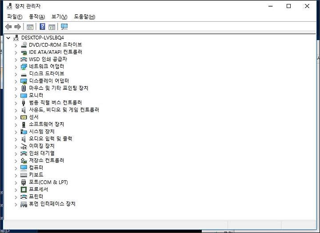Expand the 프로세서 category
The width and height of the screenshot is (320, 233).
[x=16, y=190]
